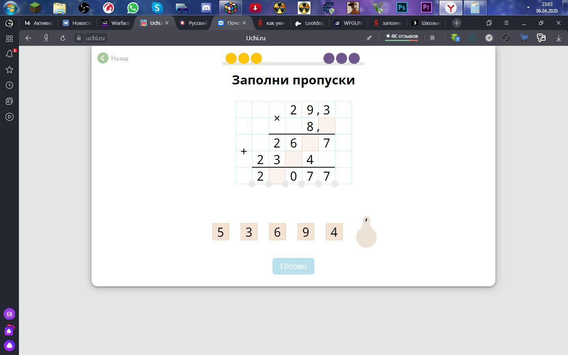568x355 pixels.
Task: Switch to the Lootdog tab
Action: pyautogui.click(x=310, y=23)
